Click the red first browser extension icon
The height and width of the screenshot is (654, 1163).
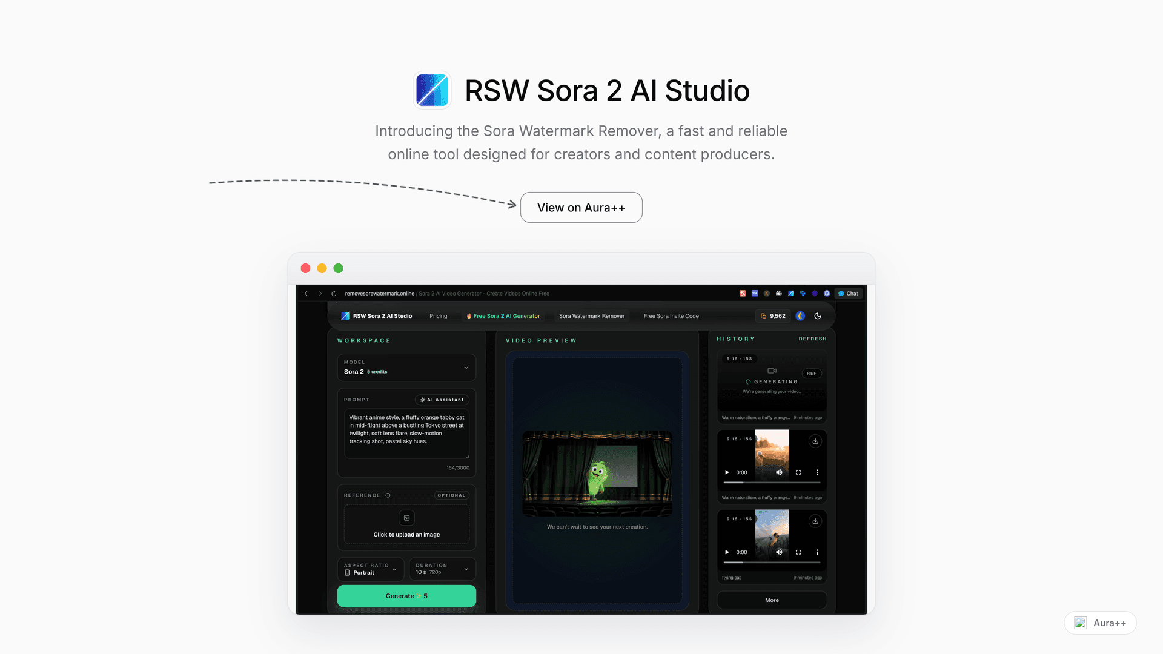[x=743, y=294]
